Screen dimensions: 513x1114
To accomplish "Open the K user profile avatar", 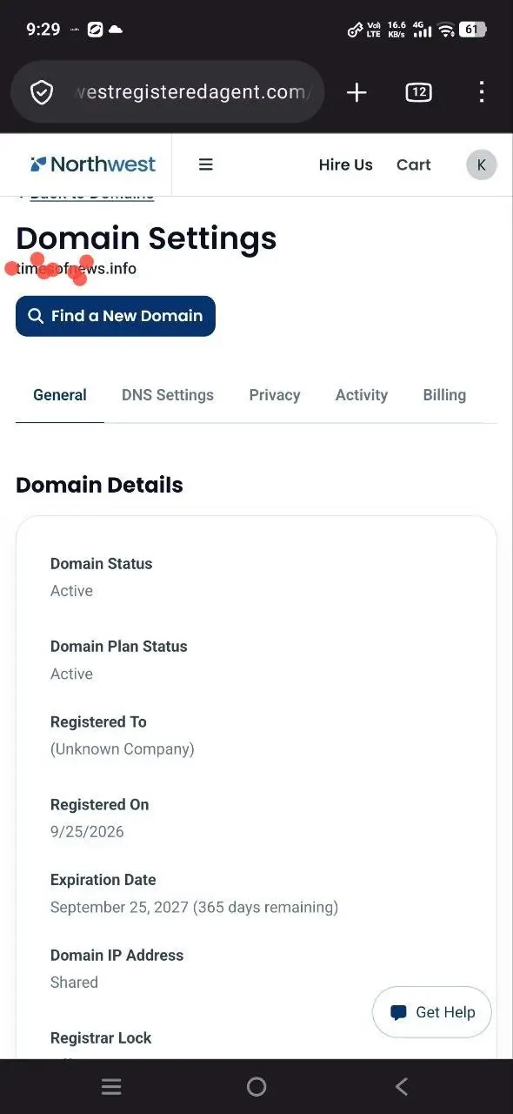I will 482,164.
